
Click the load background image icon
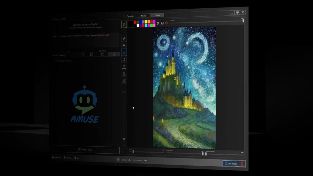pos(162,23)
